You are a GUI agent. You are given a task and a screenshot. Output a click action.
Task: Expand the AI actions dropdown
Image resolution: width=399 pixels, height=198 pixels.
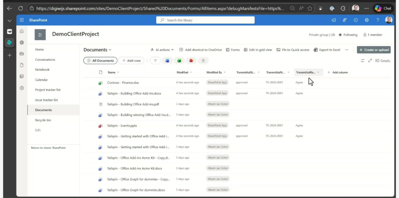[162, 50]
